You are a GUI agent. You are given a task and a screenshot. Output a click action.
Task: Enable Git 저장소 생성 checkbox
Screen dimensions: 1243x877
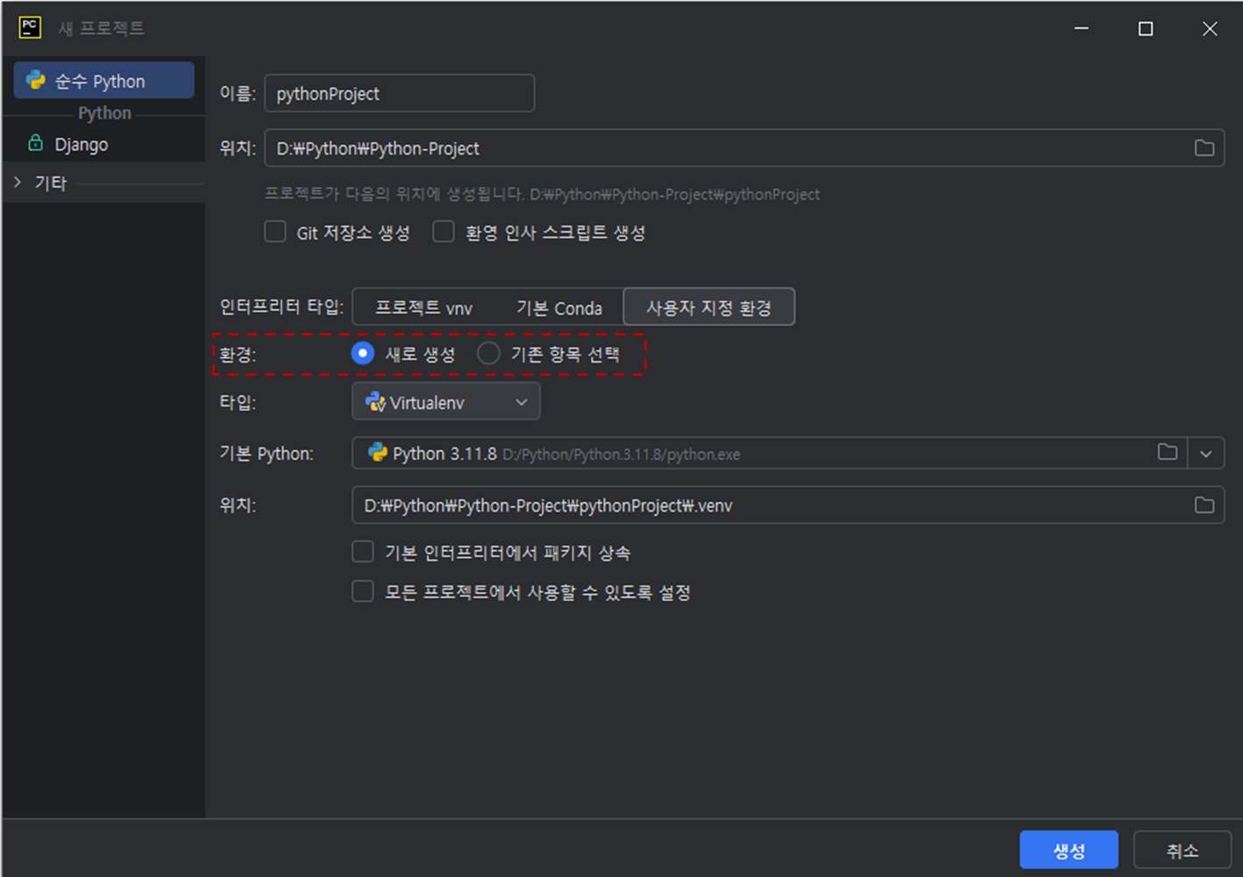tap(275, 231)
